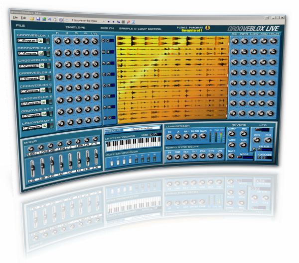Browse sample file for Grooveblox 8

click(45, 126)
